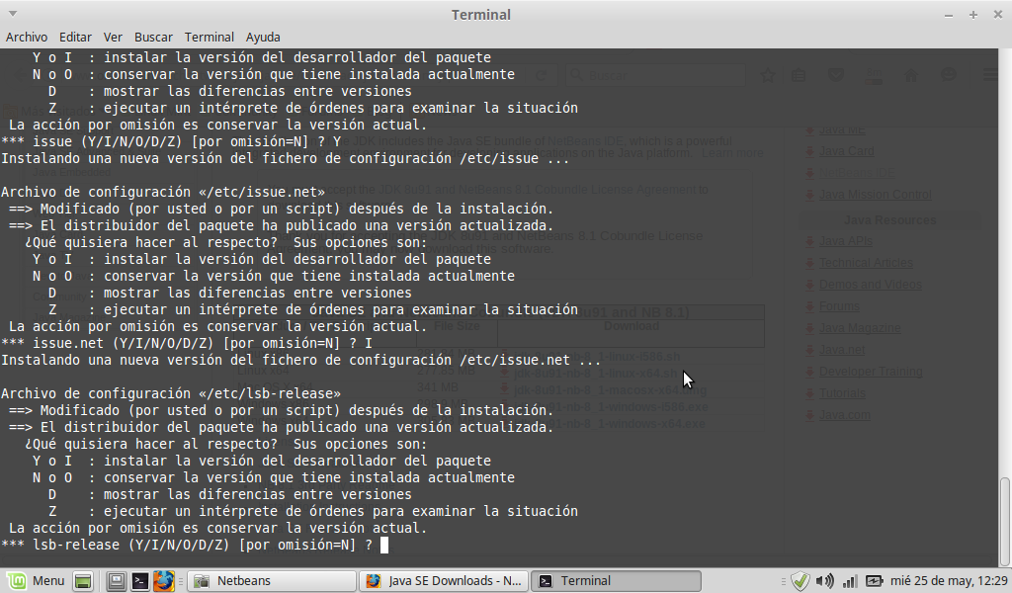This screenshot has height=593, width=1012.
Task: Open the Ayuda help menu
Action: (x=263, y=37)
